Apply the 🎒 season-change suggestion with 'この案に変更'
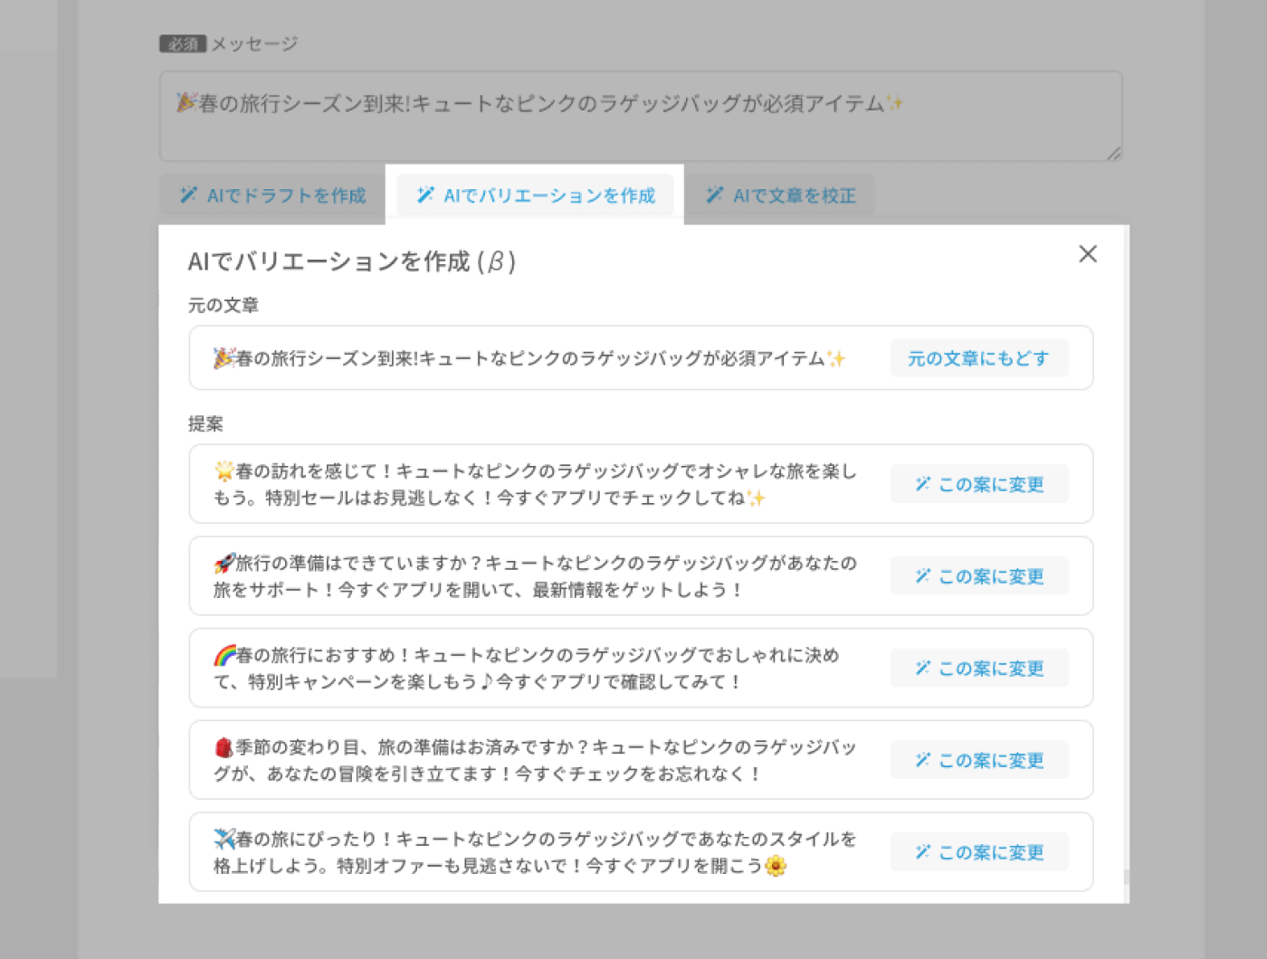The width and height of the screenshot is (1267, 959). (x=979, y=760)
